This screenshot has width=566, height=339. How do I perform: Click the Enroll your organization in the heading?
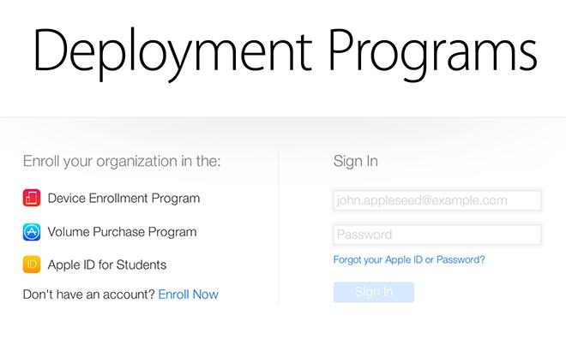click(122, 162)
